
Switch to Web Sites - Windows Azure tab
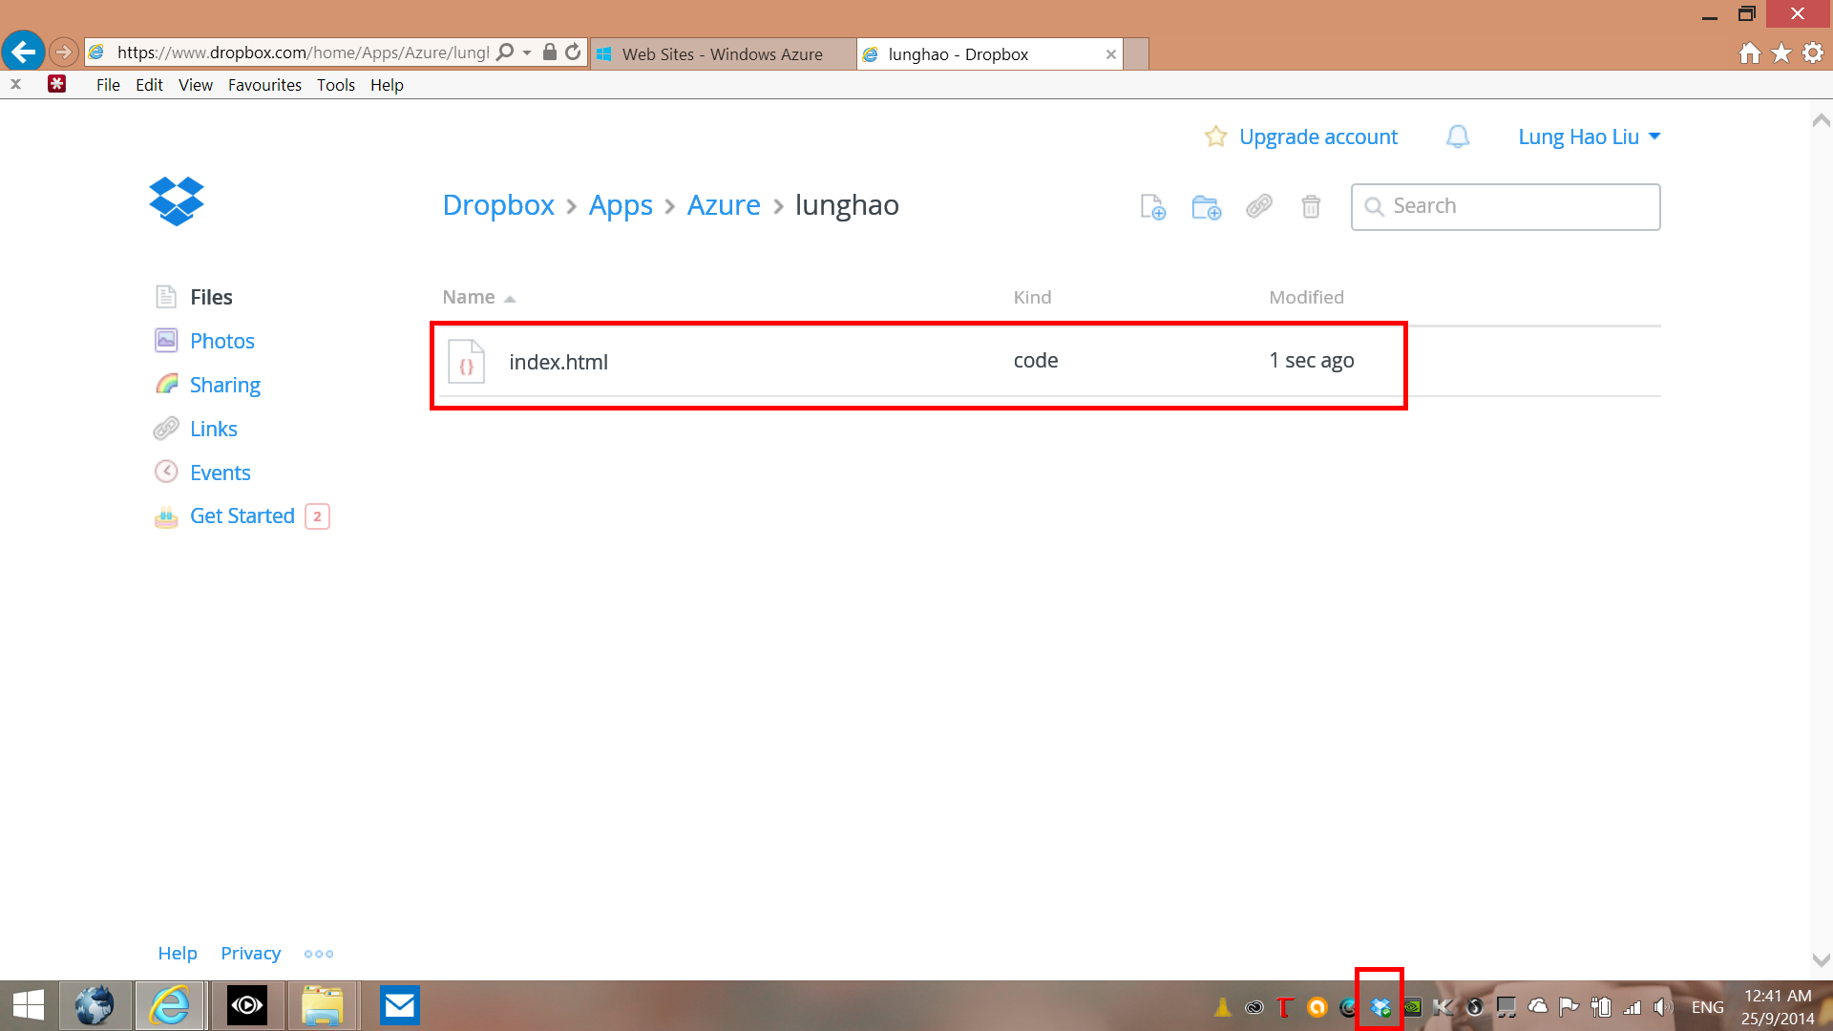[x=723, y=54]
